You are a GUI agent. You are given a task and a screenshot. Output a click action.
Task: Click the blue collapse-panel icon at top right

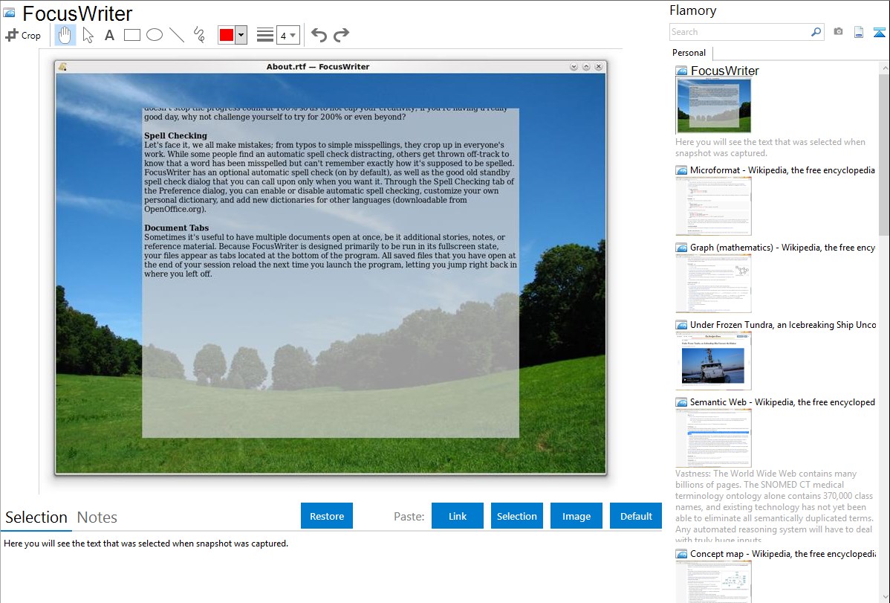coord(879,32)
